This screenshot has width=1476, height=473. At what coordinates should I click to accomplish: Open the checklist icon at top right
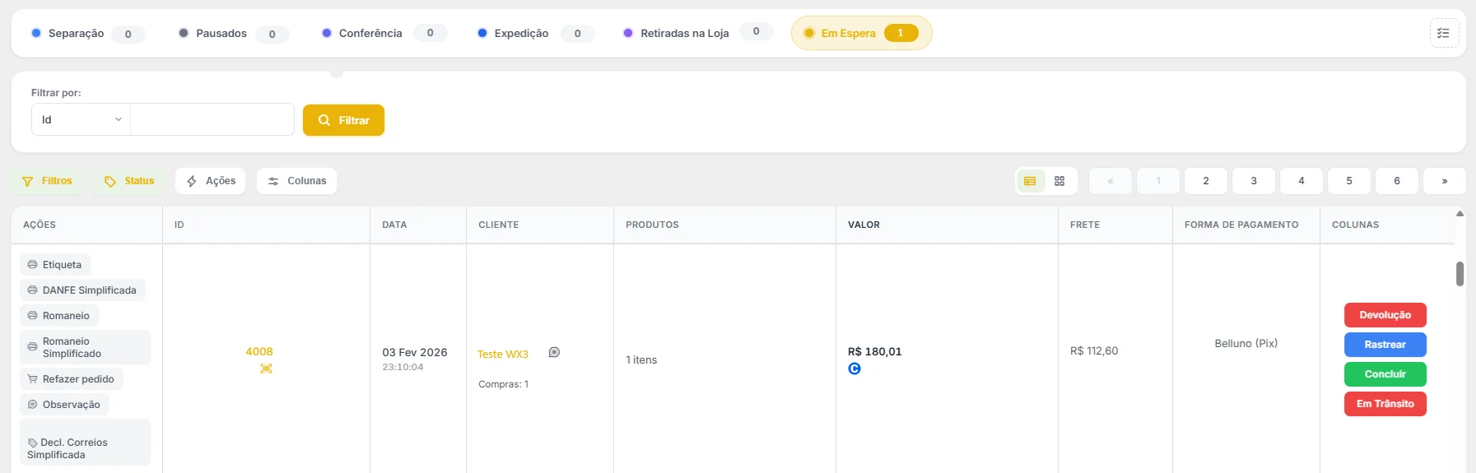(1444, 33)
